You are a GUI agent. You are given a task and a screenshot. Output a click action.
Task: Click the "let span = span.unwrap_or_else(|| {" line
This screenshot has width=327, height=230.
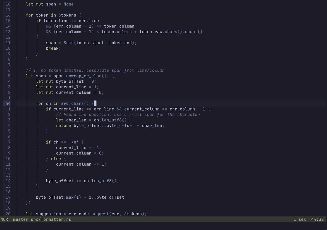pos(70,76)
